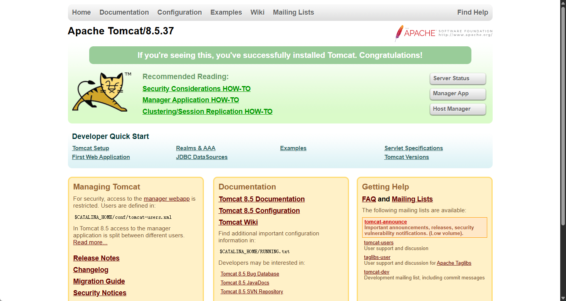This screenshot has width=566, height=301.
Task: Open the Manager App button
Action: (x=458, y=94)
